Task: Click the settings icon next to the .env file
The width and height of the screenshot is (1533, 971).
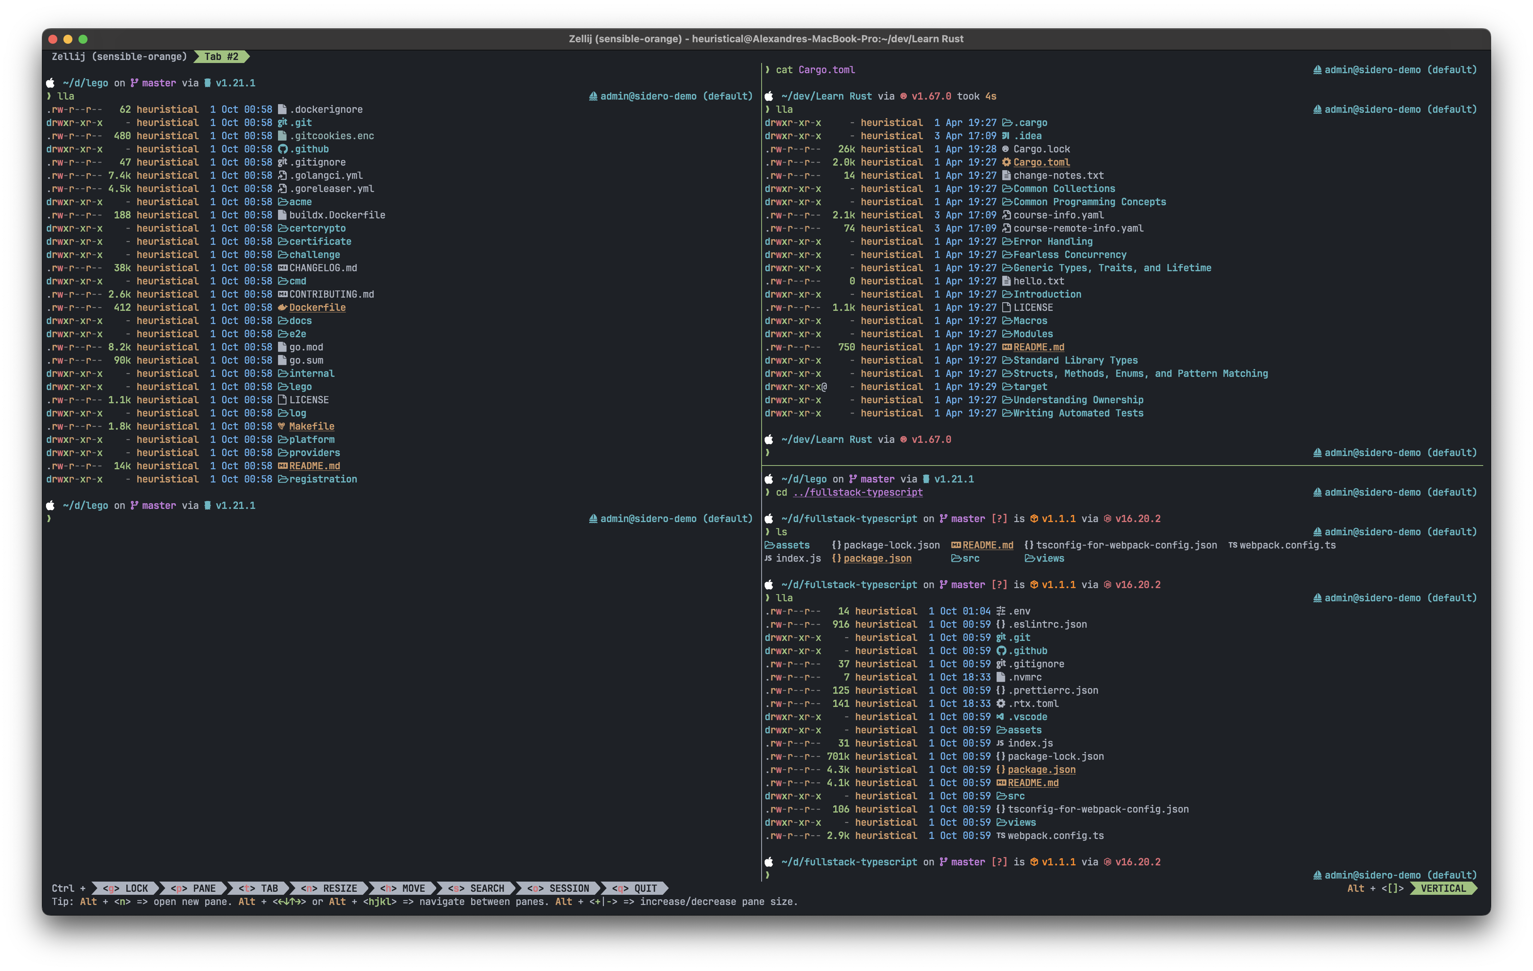Action: pos(1001,611)
